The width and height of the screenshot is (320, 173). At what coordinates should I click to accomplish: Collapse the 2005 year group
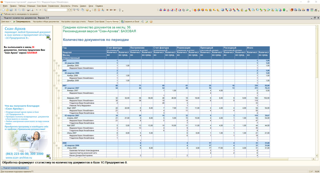[55, 60]
